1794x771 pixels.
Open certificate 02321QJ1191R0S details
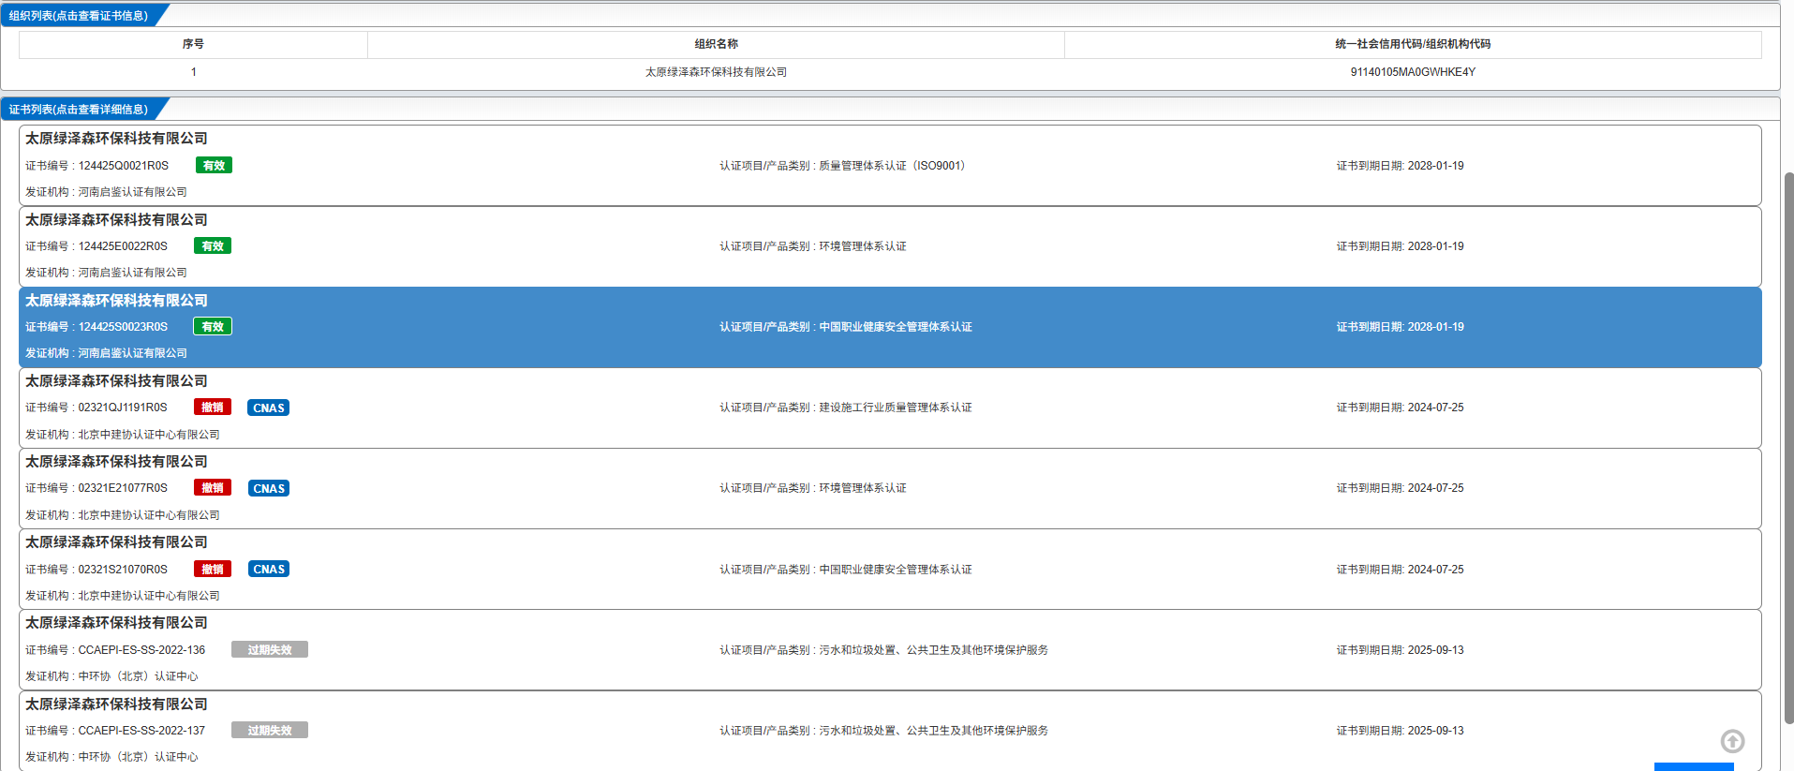click(890, 408)
